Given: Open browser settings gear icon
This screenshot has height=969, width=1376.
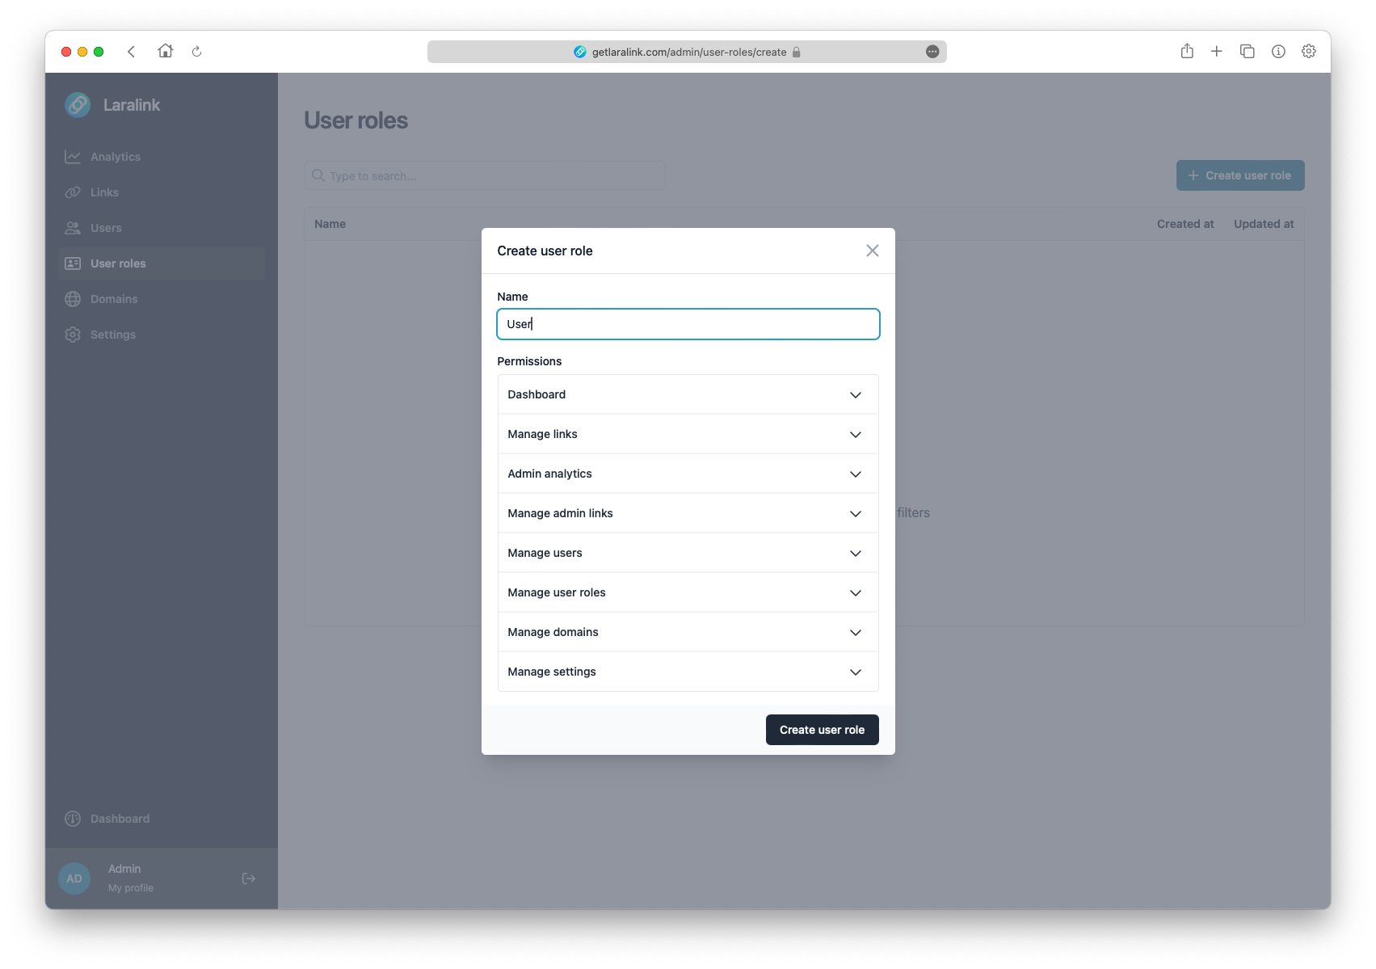Looking at the screenshot, I should click(x=1308, y=52).
